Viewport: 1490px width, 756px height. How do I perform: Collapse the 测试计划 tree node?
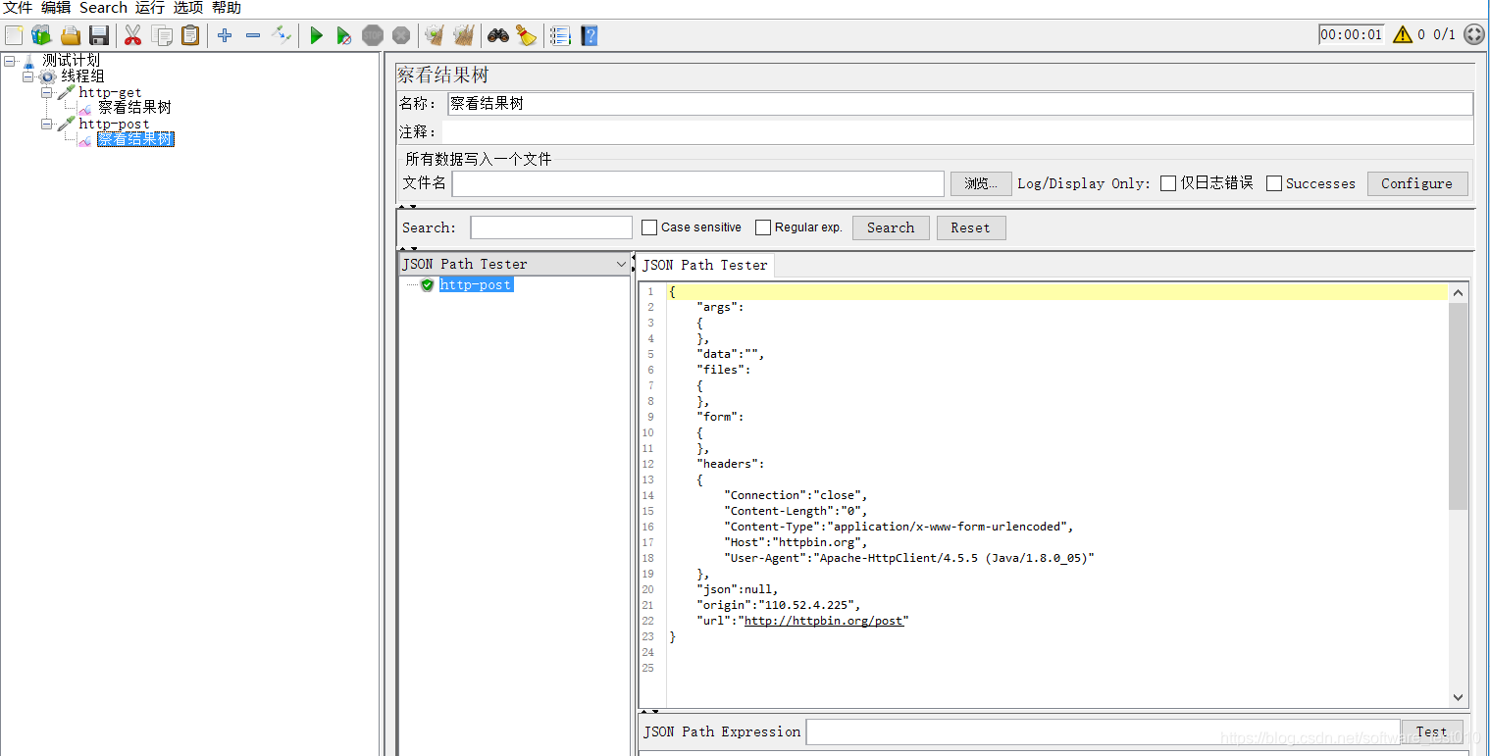coord(10,61)
